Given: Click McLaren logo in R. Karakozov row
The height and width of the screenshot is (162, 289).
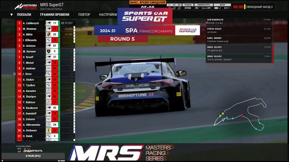Looking at the screenshot, I should click(48, 108).
